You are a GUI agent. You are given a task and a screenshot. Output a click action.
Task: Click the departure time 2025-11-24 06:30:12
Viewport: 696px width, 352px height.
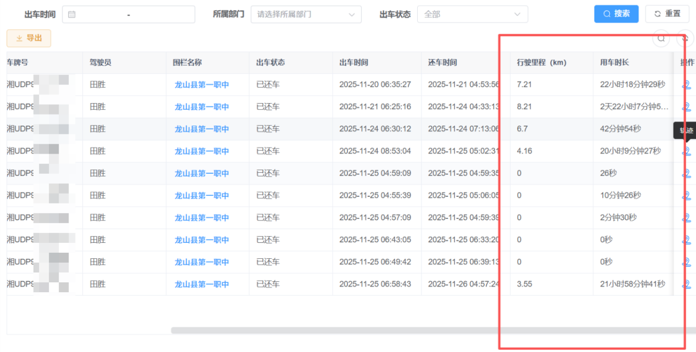tap(375, 129)
